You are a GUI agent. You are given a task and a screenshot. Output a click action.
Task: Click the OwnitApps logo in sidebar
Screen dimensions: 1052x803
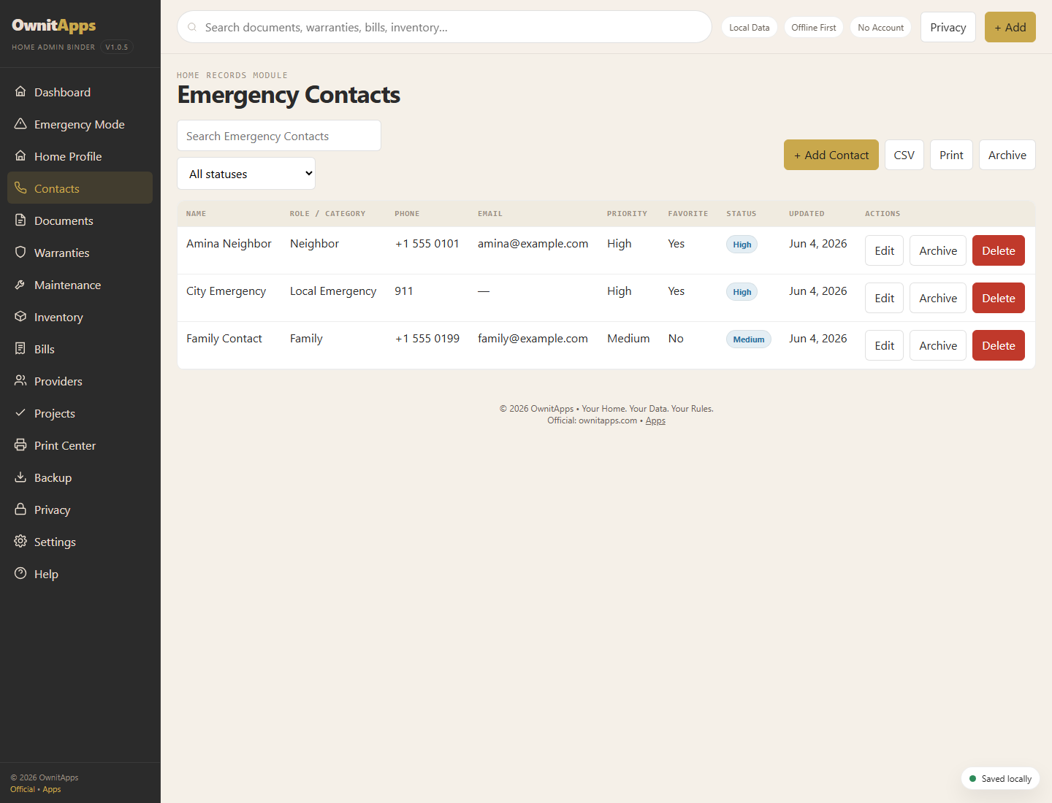(54, 26)
